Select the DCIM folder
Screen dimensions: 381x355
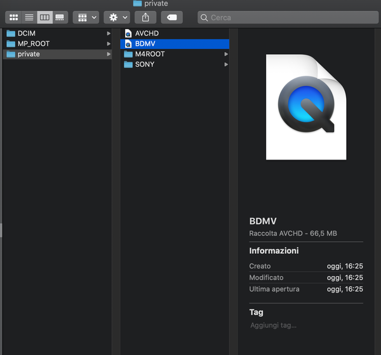[x=26, y=33]
